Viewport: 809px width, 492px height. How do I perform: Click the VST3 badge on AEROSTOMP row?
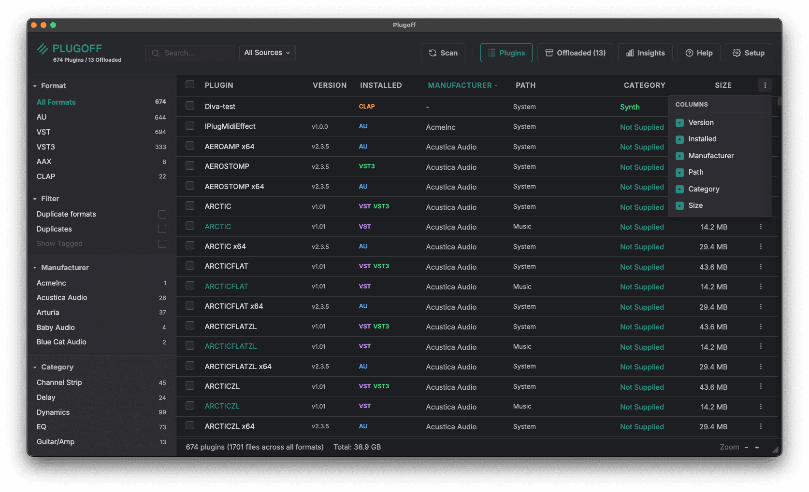pos(367,166)
